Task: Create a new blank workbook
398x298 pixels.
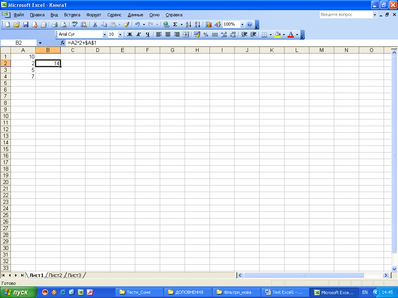Action: click(x=8, y=24)
